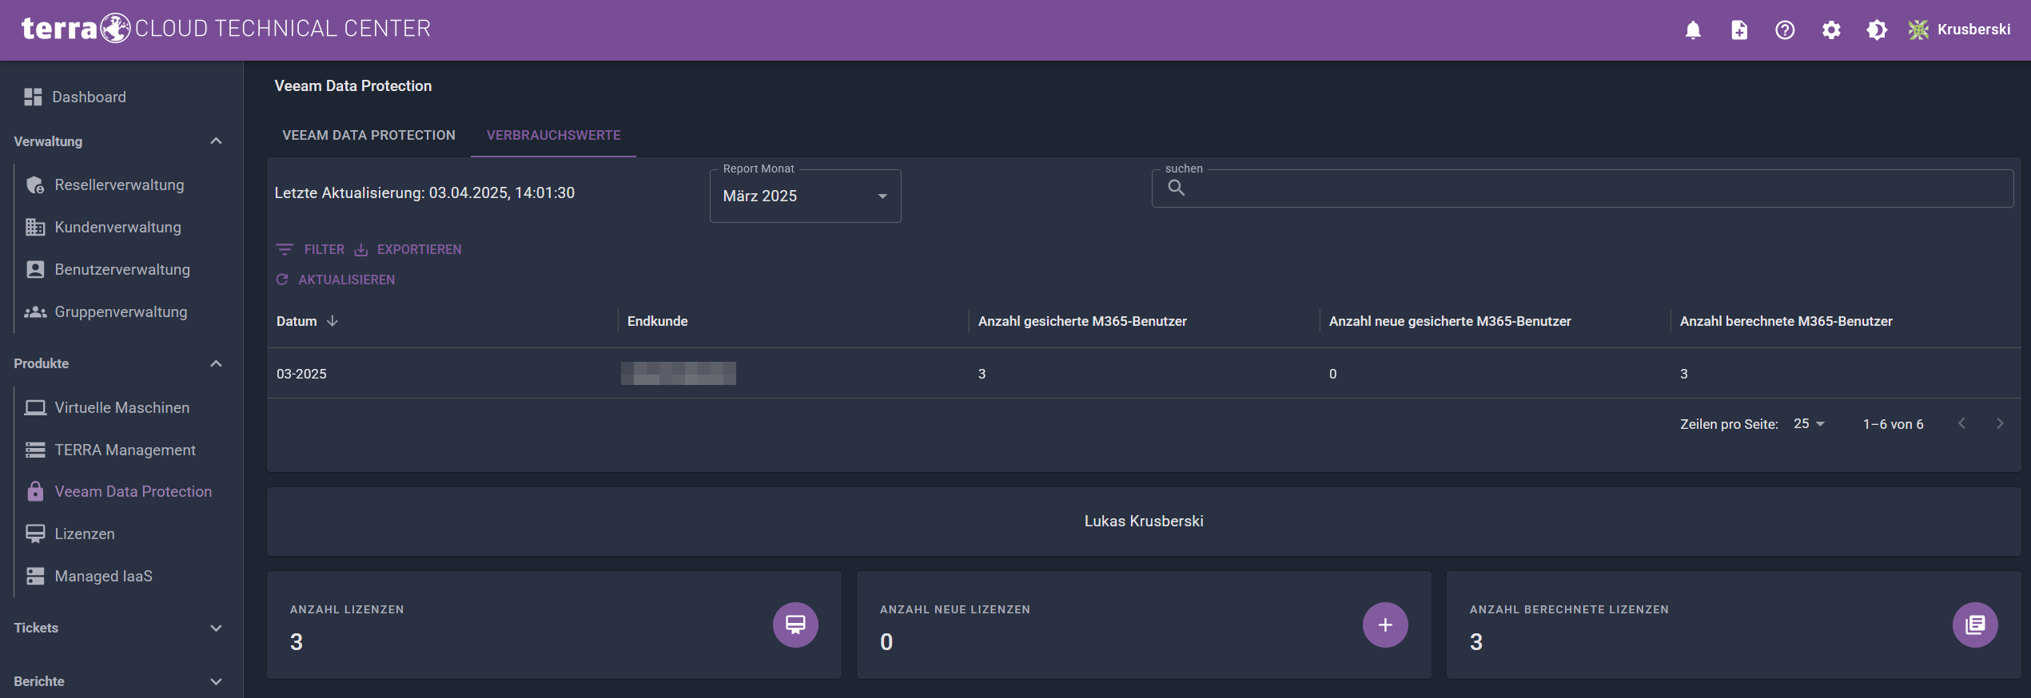Click the refresh icon beside Aktualisieren

coord(282,280)
